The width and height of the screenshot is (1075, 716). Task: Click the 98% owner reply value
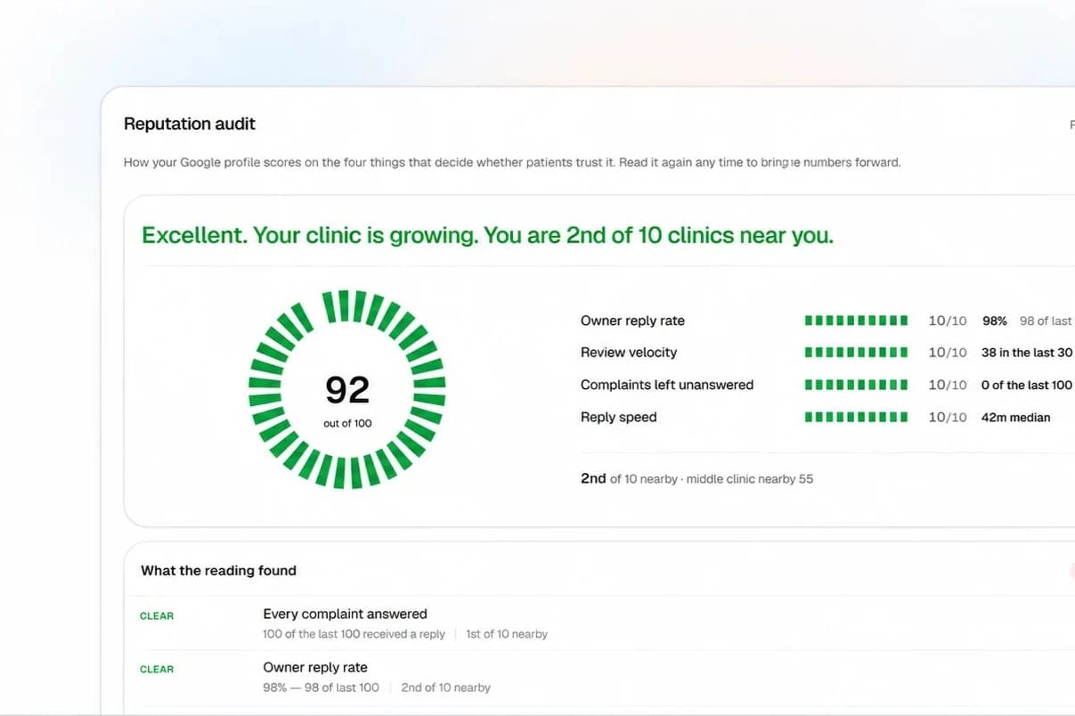point(994,321)
